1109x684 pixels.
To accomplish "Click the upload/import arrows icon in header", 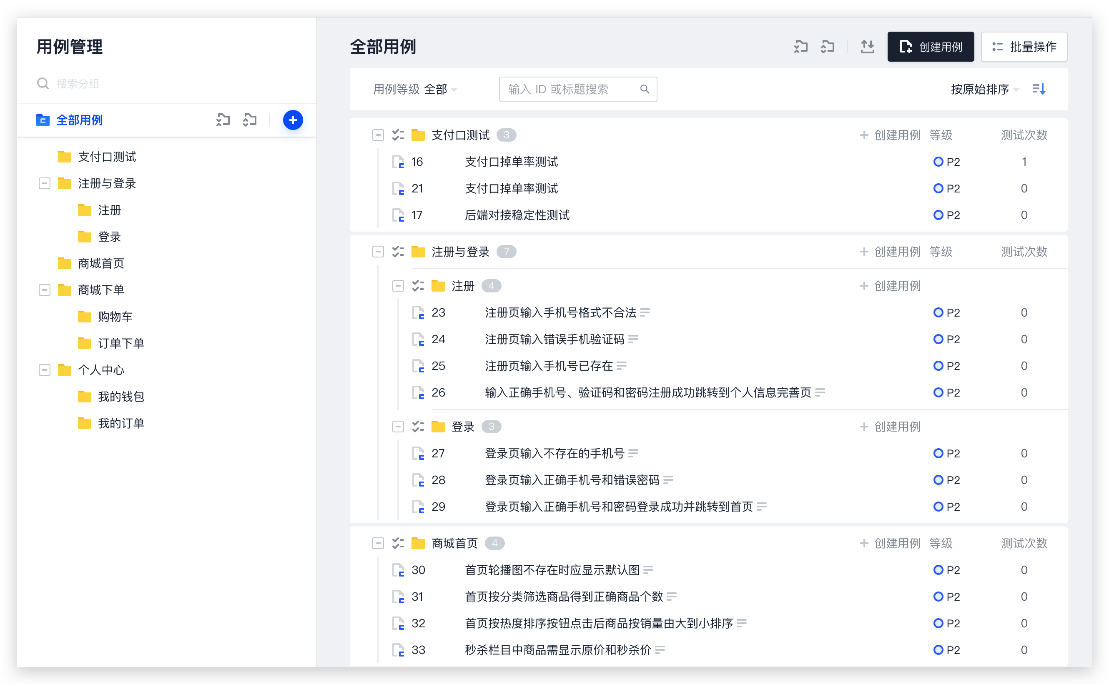I will (x=867, y=47).
